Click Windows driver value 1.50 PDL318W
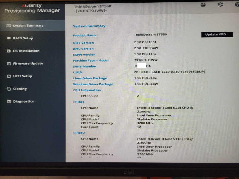This screenshot has width=239, height=179. click(146, 84)
